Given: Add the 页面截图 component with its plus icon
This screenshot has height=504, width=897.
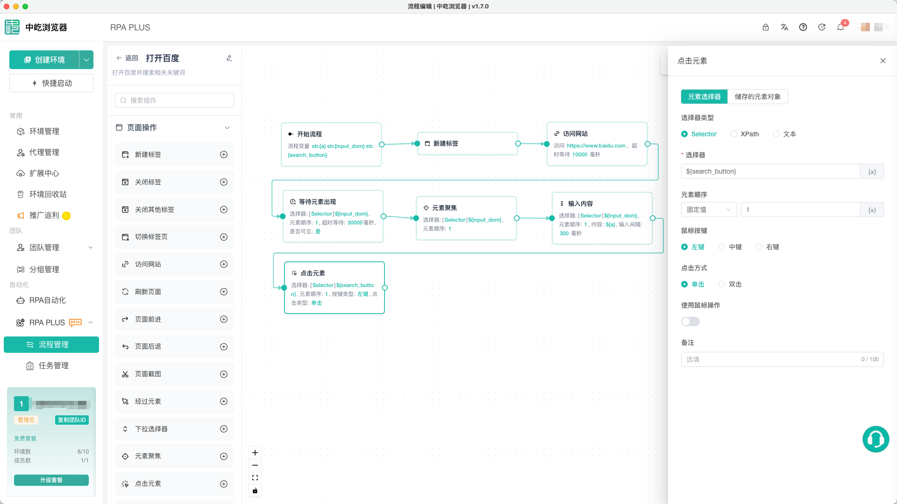Looking at the screenshot, I should pyautogui.click(x=224, y=374).
